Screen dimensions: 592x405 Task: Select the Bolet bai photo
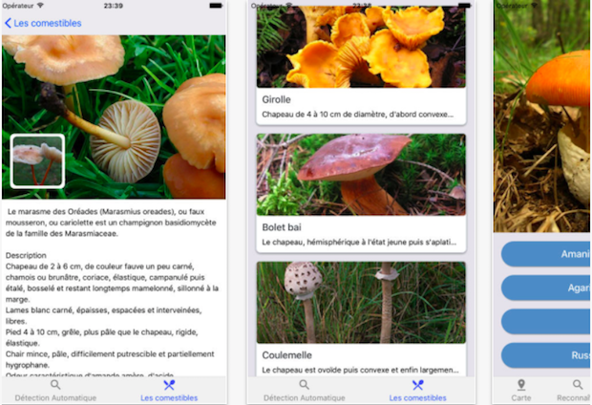pyautogui.click(x=361, y=174)
